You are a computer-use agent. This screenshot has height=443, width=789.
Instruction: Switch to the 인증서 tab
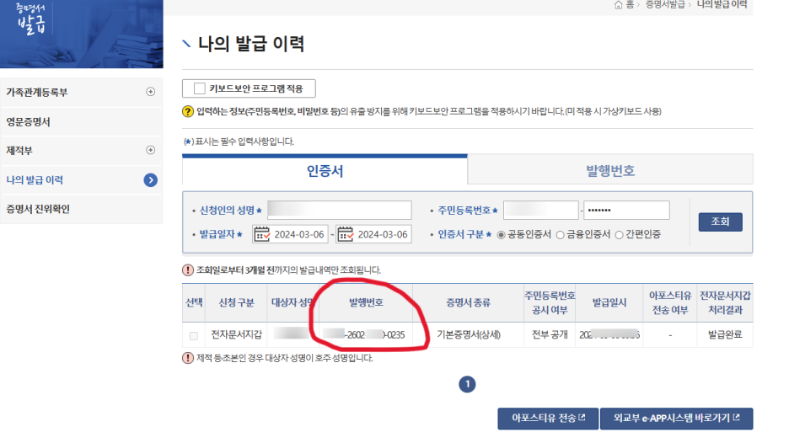pos(325,171)
